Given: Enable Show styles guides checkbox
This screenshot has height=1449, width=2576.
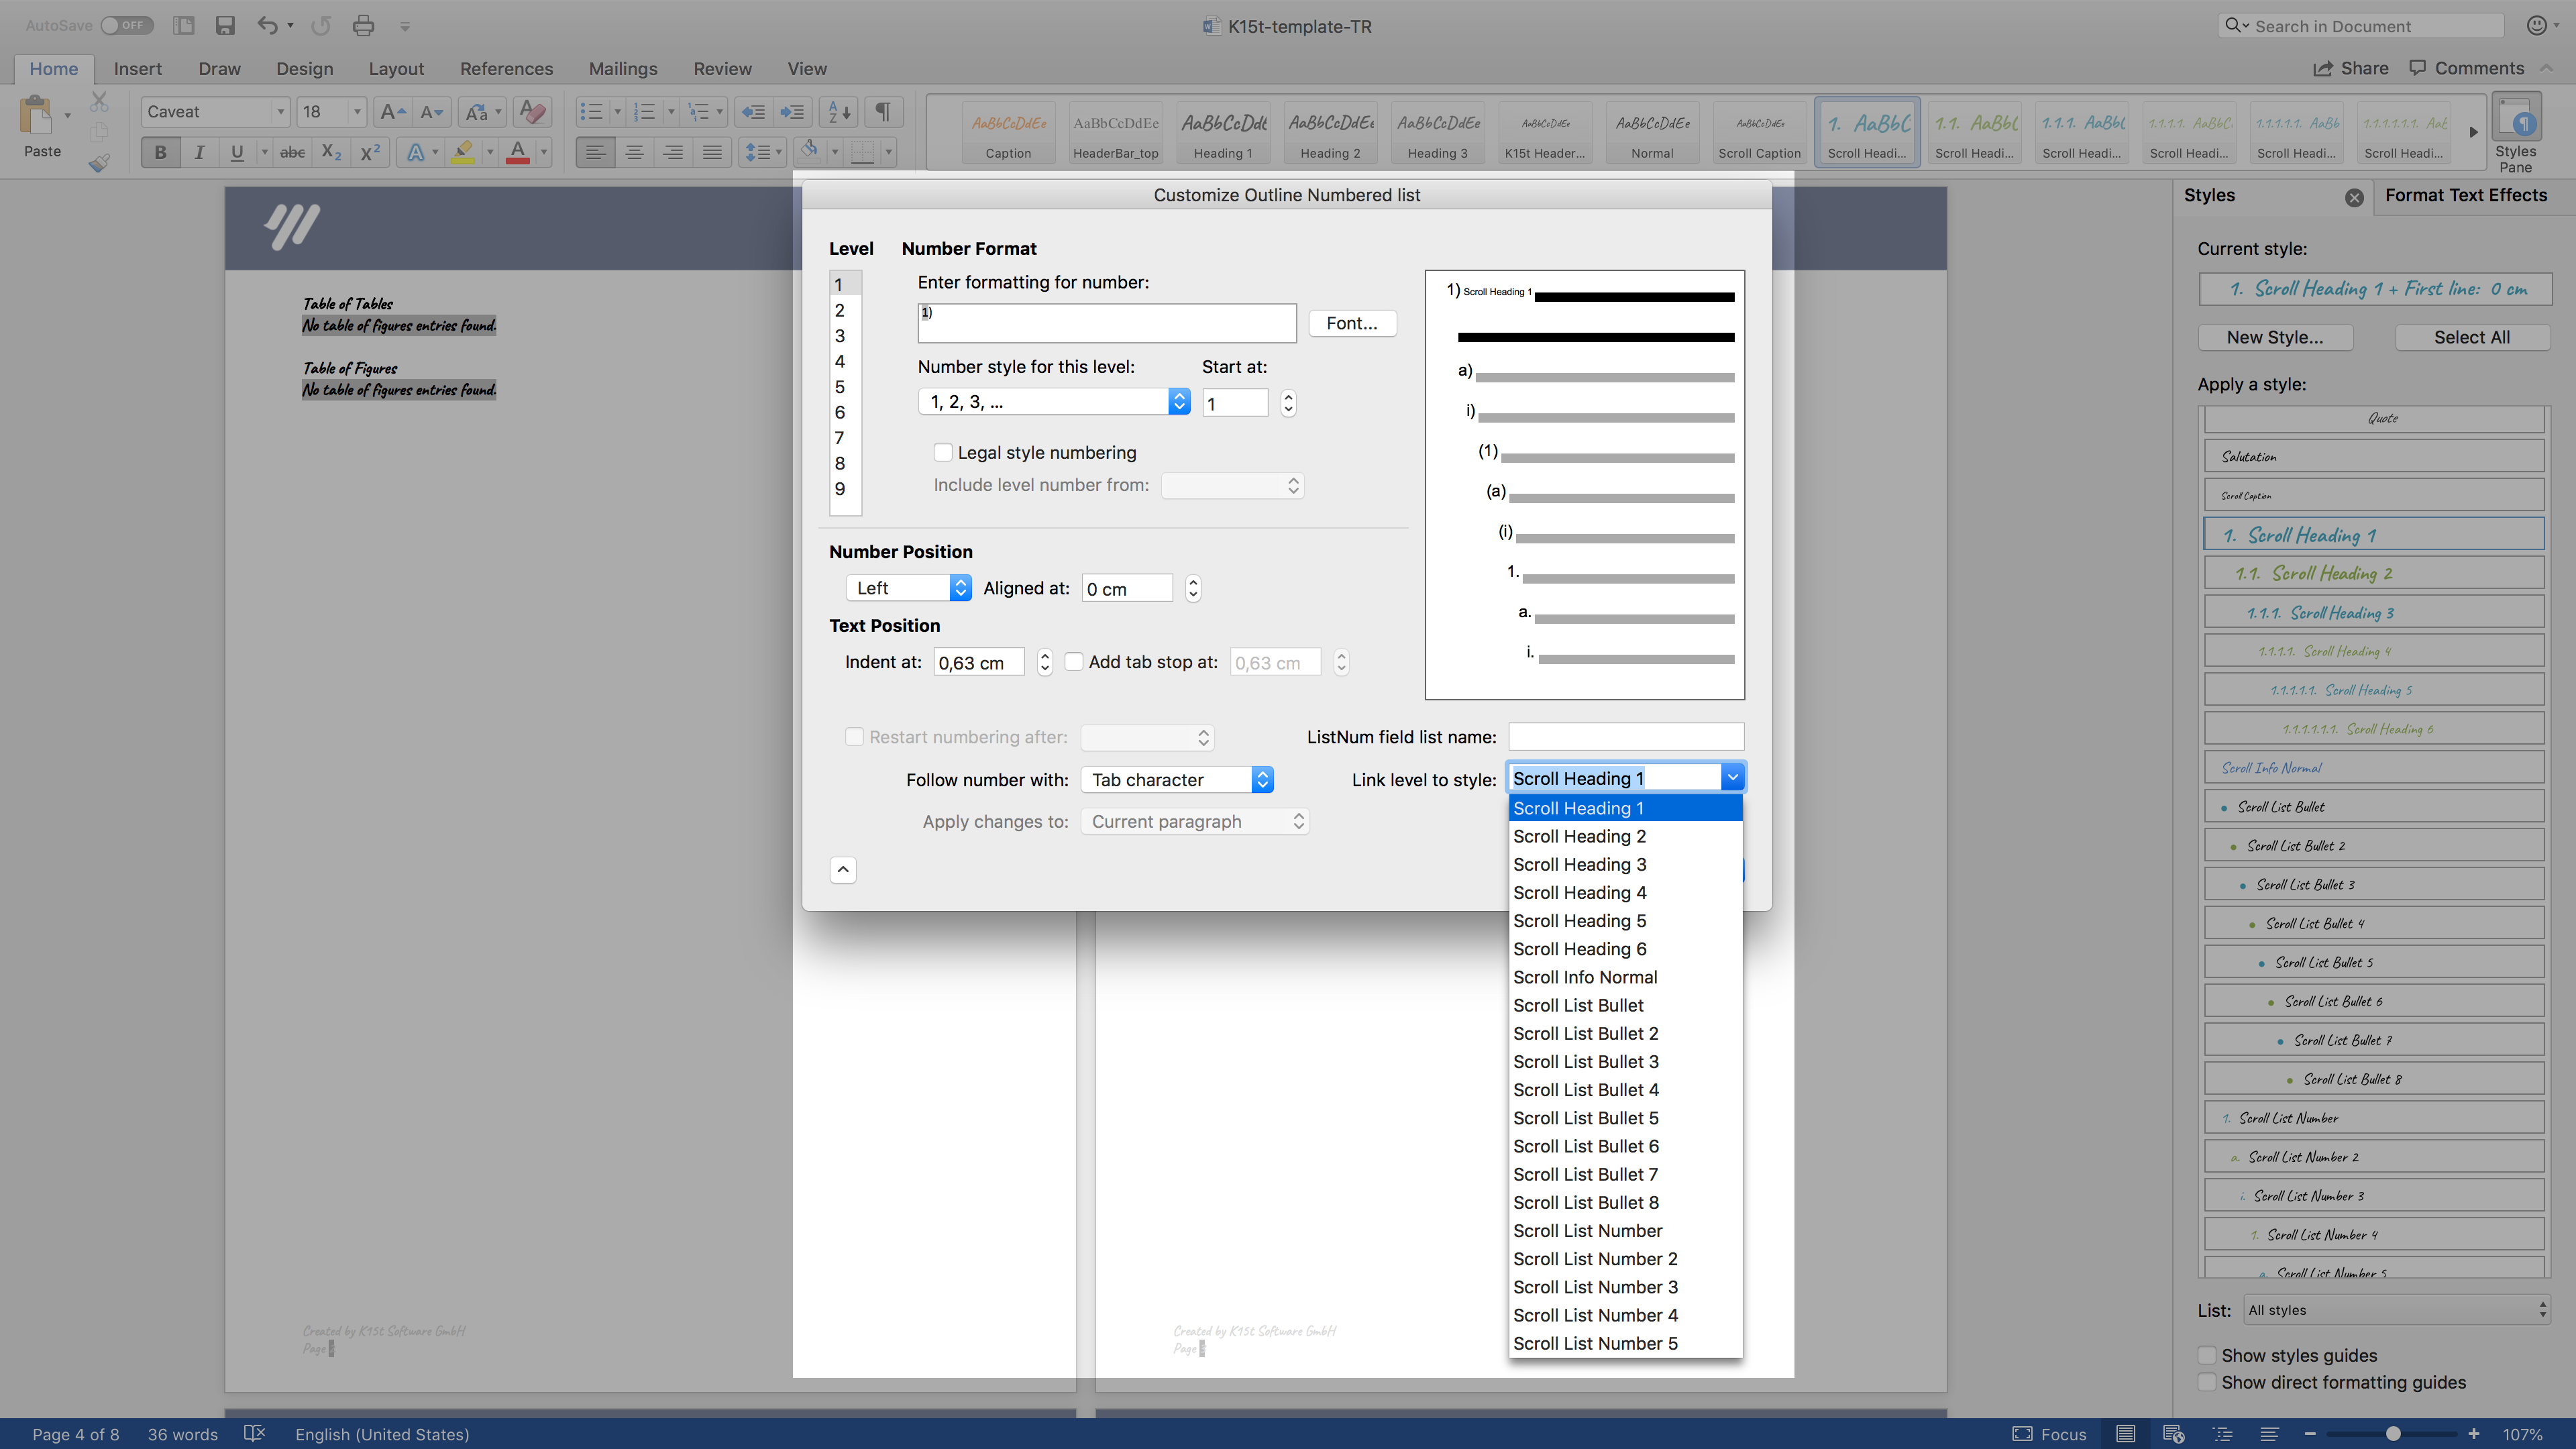Looking at the screenshot, I should [x=2207, y=1355].
